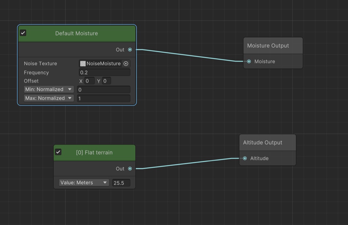
Task: Select the [0] Flat terrain node title
Action: [x=94, y=152]
